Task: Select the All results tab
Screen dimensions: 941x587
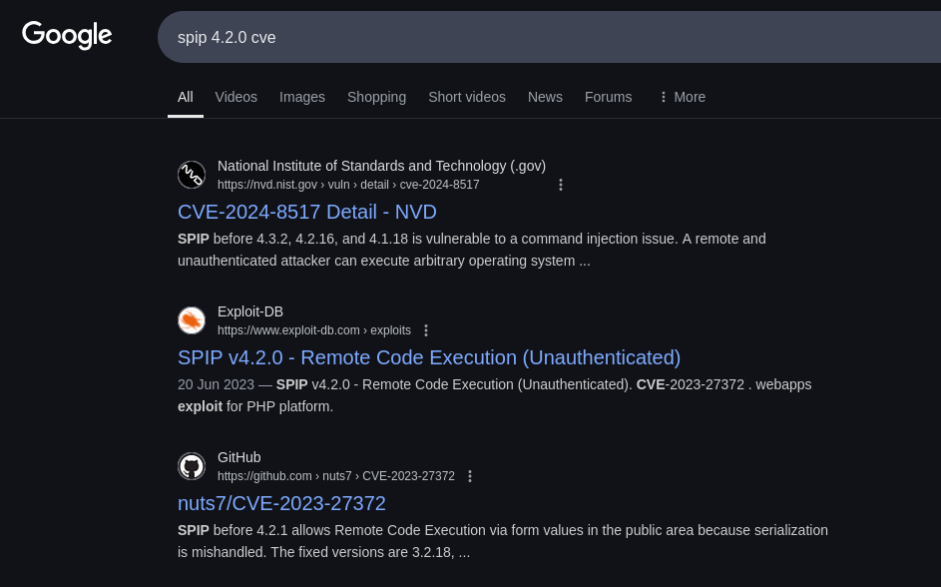Action: pyautogui.click(x=186, y=97)
